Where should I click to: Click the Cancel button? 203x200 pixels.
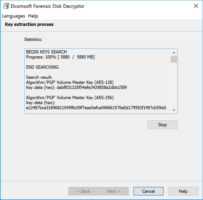pyautogui.click(x=149, y=191)
